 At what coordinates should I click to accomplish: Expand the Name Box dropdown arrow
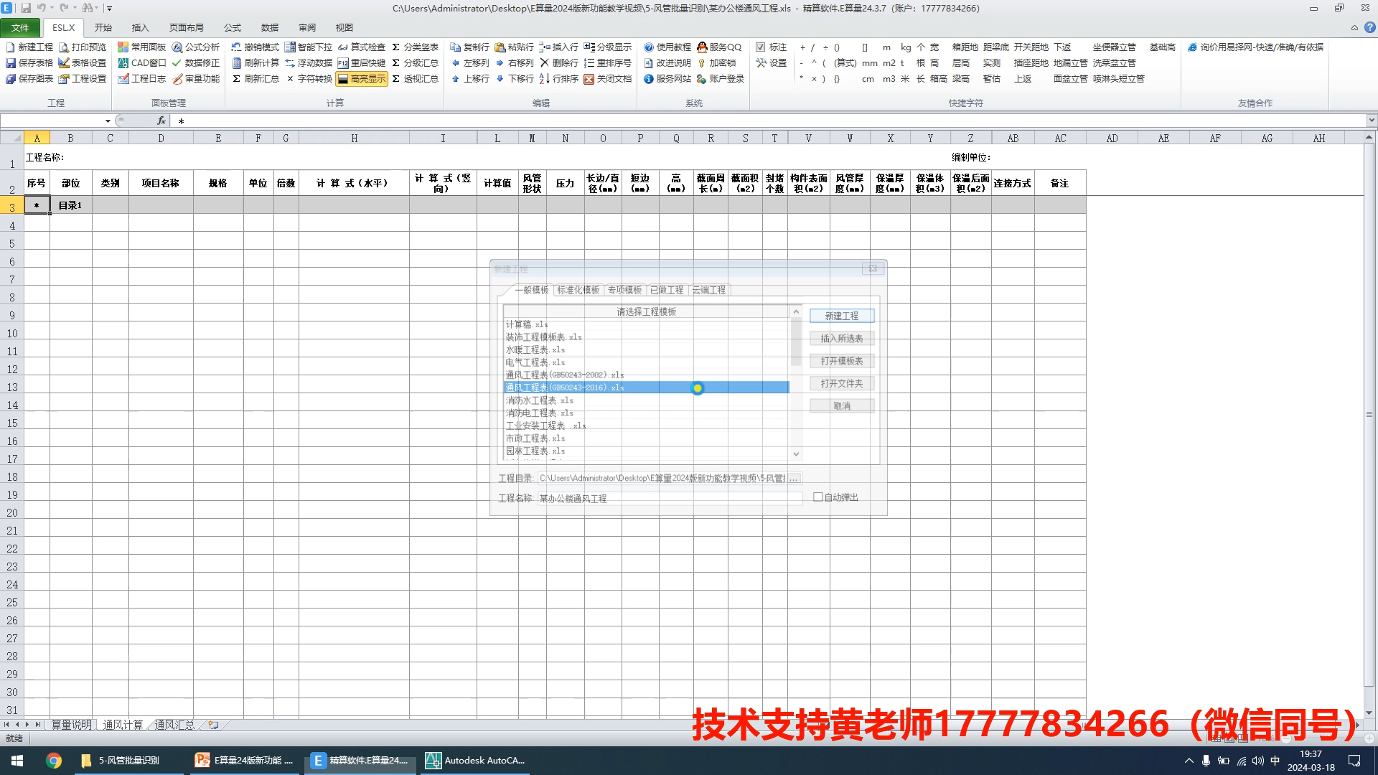point(108,121)
